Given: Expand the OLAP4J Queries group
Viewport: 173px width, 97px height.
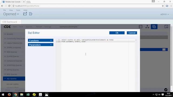Looking at the screenshot, I should pyautogui.click(x=14, y=56).
